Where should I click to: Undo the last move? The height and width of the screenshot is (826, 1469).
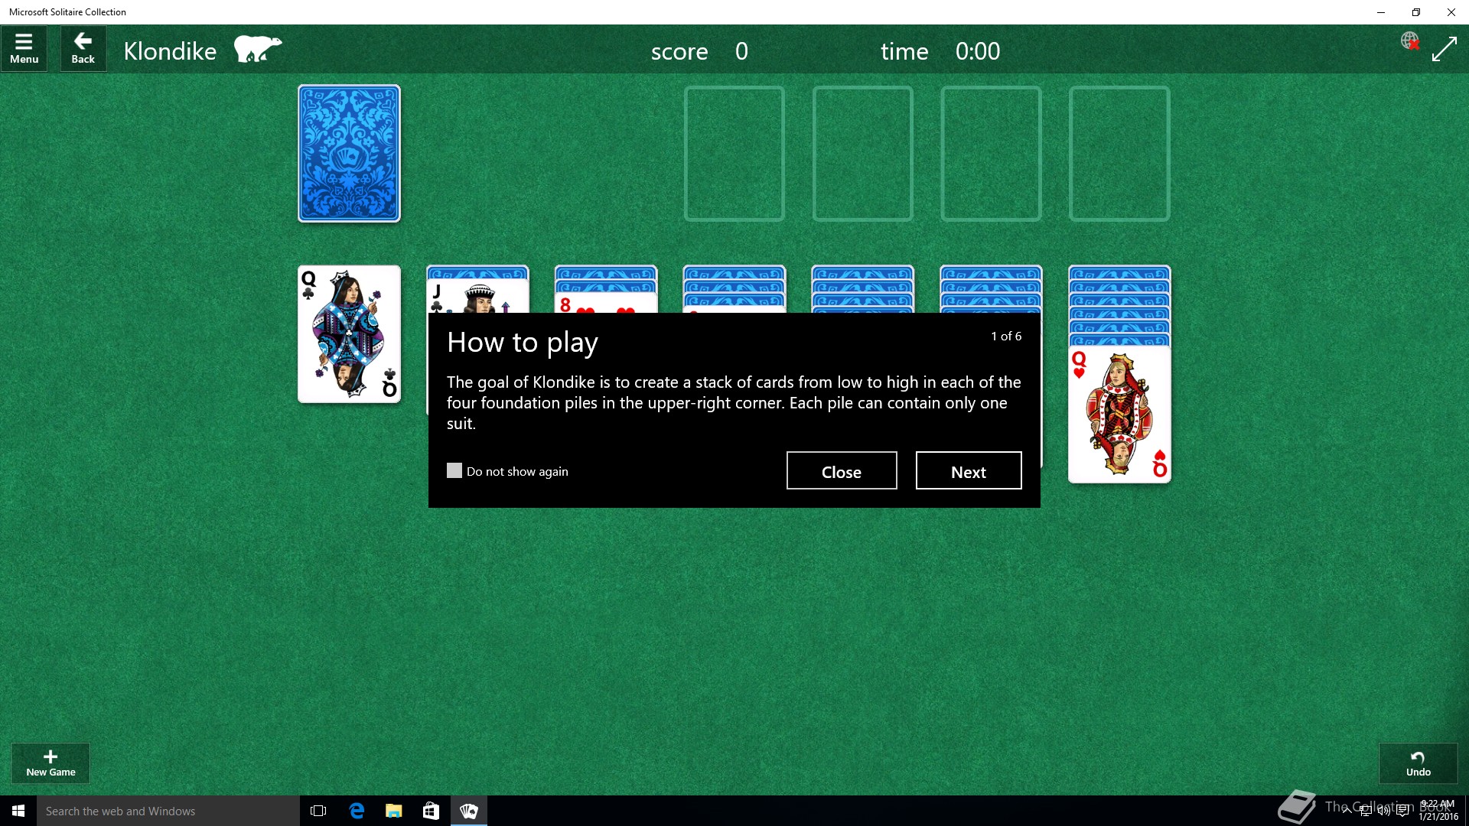(1418, 763)
